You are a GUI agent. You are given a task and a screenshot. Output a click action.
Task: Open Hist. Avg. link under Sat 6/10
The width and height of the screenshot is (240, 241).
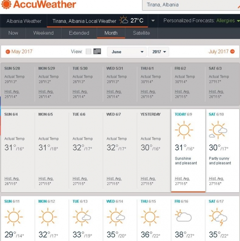216,178
